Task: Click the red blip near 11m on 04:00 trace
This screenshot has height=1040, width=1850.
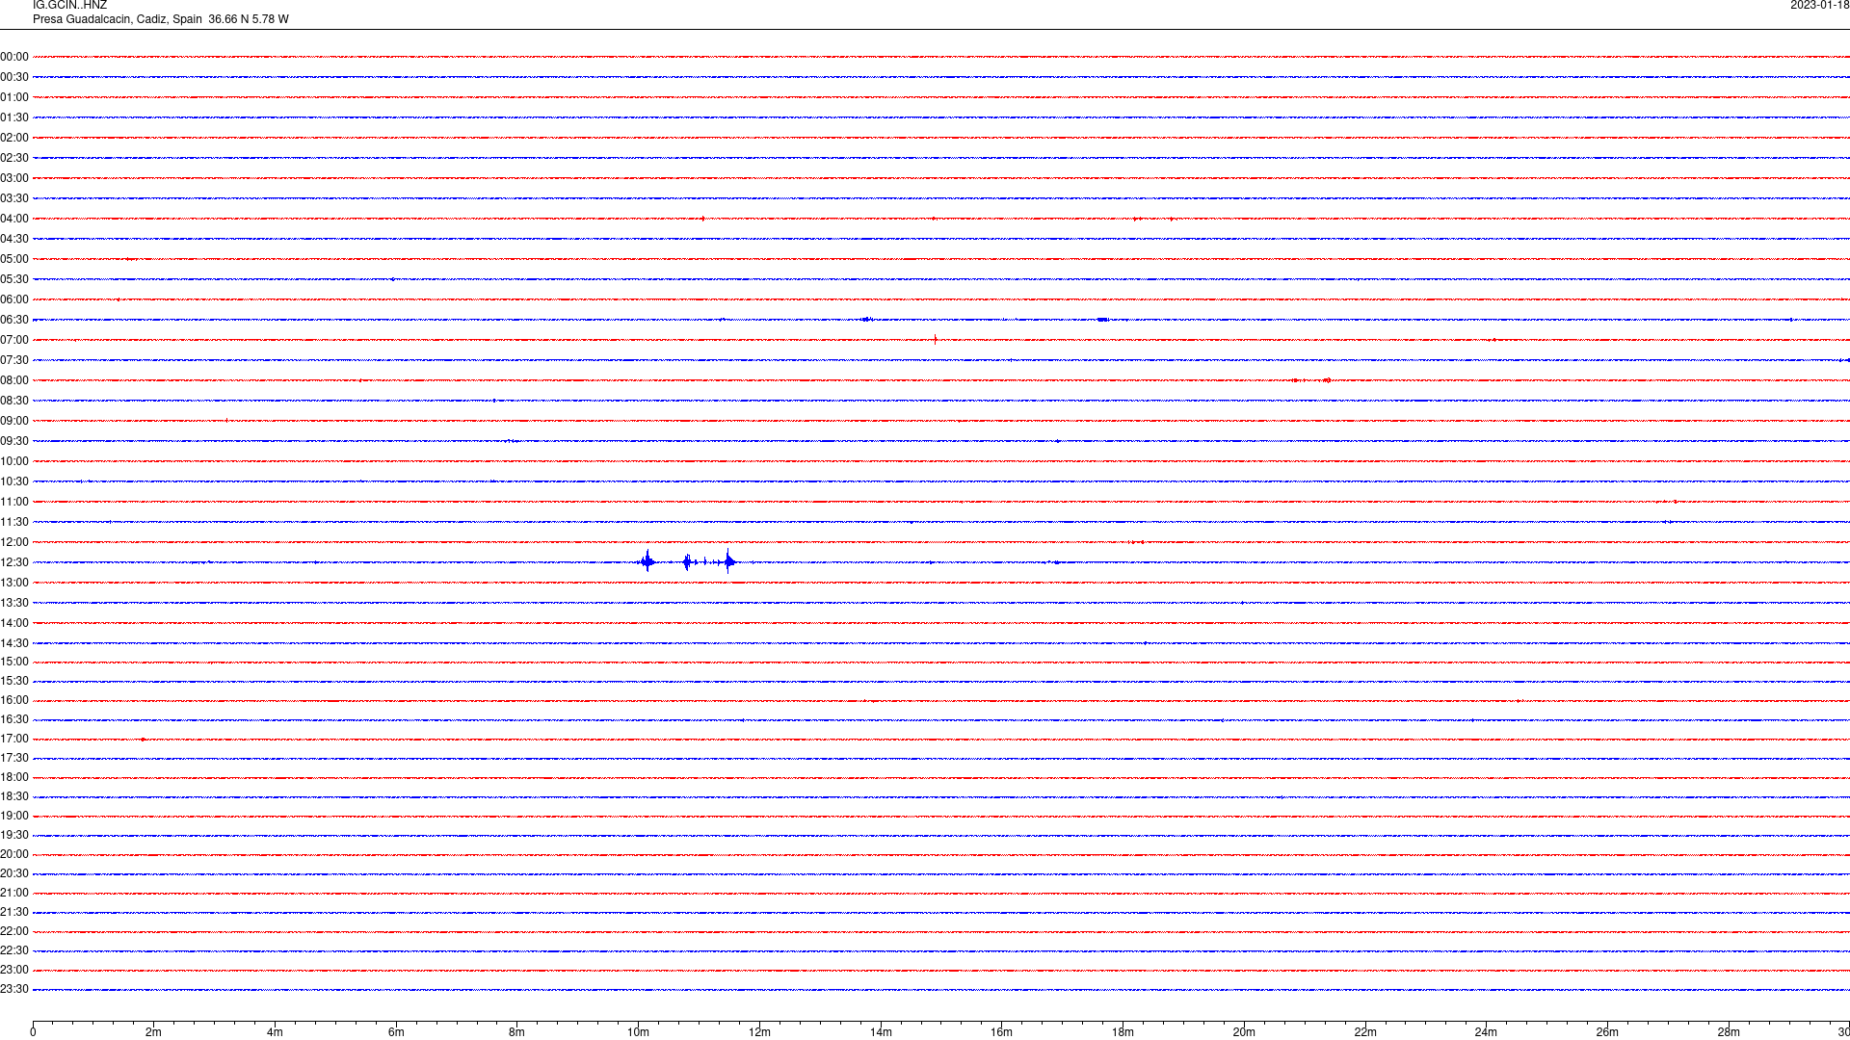Action: [703, 219]
